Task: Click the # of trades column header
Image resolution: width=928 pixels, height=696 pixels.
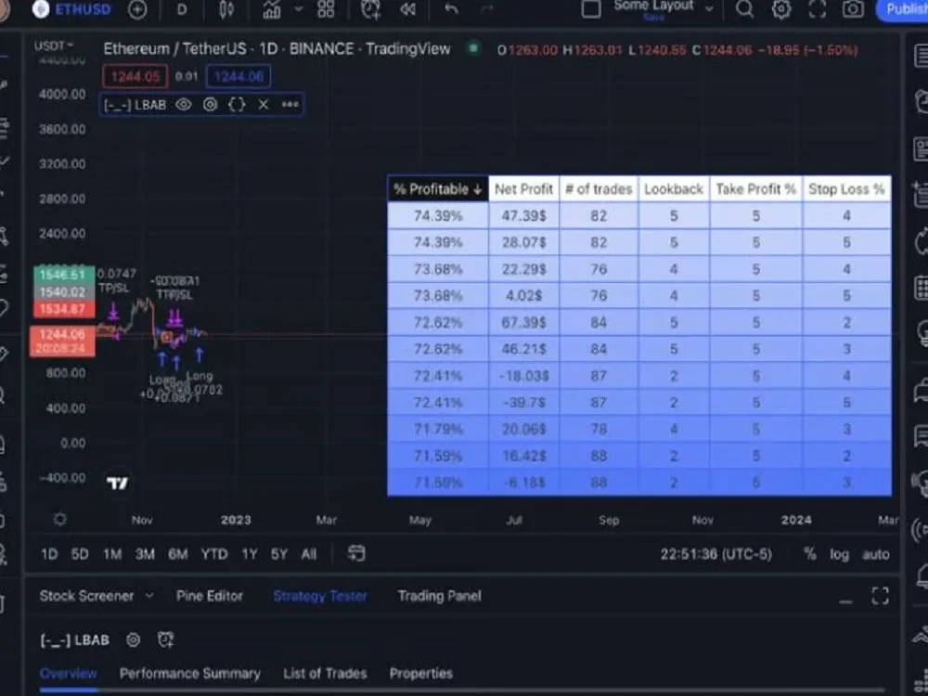Action: (x=599, y=189)
